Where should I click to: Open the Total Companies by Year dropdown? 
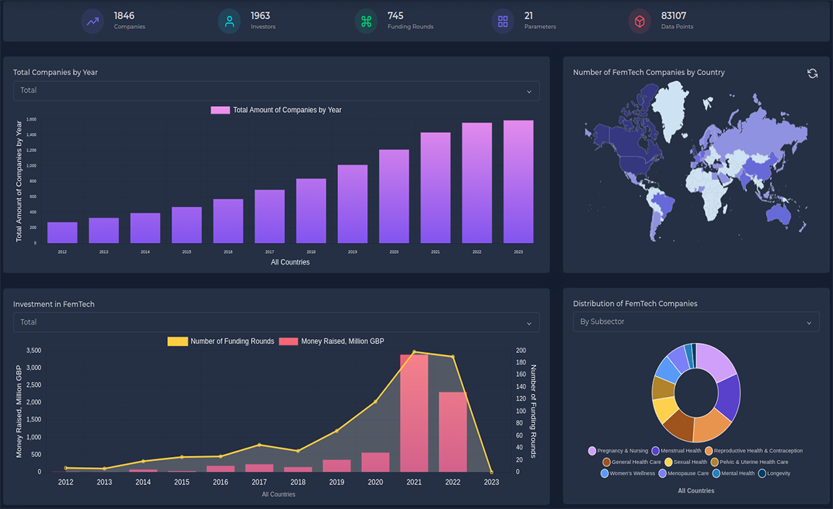click(x=276, y=91)
